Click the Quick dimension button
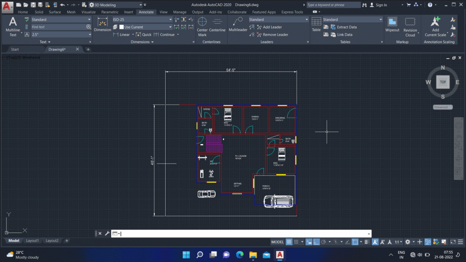 click(143, 35)
